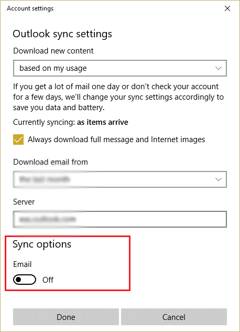Close the Account settings dialog
Viewport: 240px width, 332px height.
227,8
